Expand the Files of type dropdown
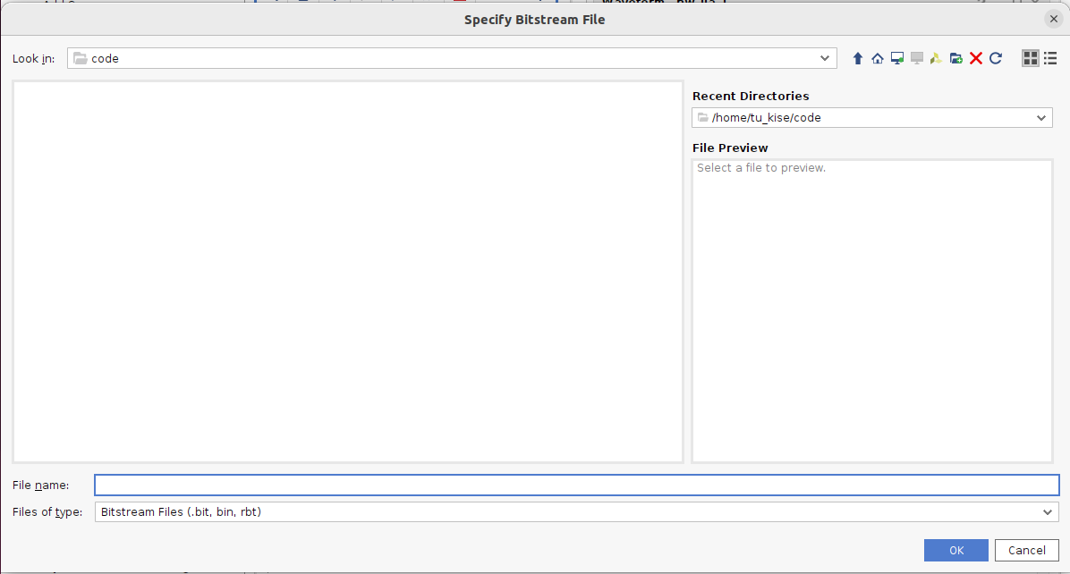This screenshot has height=574, width=1070. tap(1048, 512)
